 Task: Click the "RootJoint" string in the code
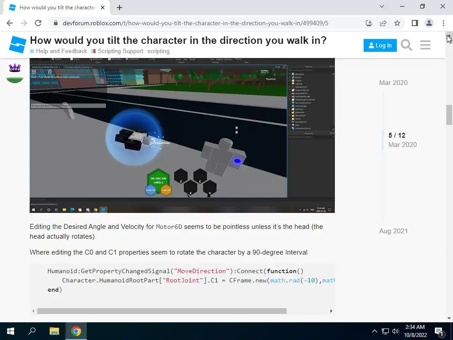[x=183, y=280]
